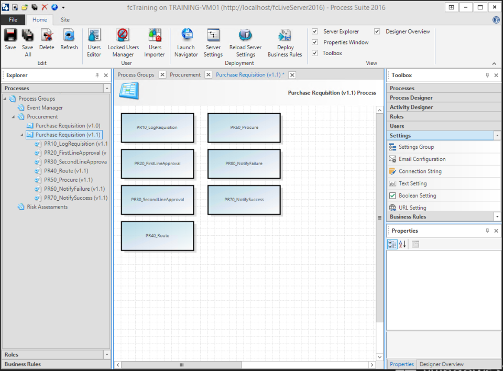The width and height of the screenshot is (503, 371).
Task: Open the Site ribbon tab
Action: (65, 19)
